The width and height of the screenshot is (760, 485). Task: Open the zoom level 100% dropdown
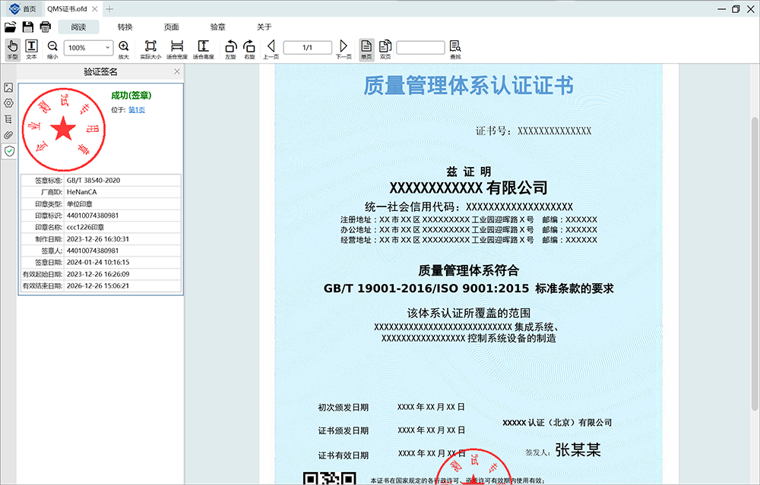(89, 47)
